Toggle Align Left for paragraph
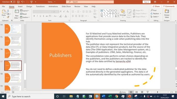Screen dimensions: 177x99 [73, 16]
